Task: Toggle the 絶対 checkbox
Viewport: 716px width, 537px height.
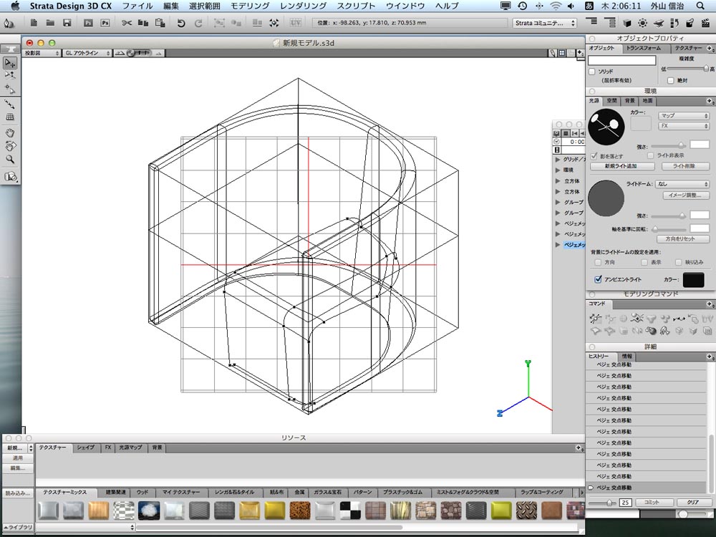Action: coord(671,80)
